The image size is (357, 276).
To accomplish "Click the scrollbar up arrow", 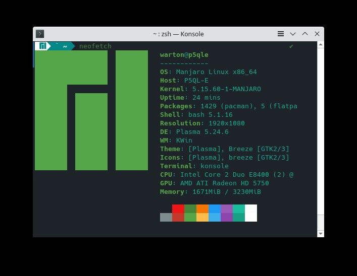I will pos(321,45).
